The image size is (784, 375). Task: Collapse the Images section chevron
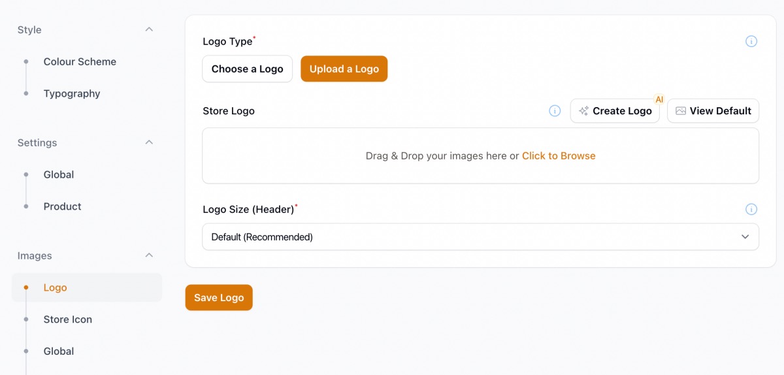[x=149, y=255]
